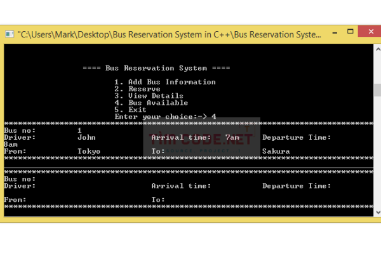Image resolution: width=381 pixels, height=254 pixels.
Task: Click the first 'From:' label
Action: click(x=15, y=151)
